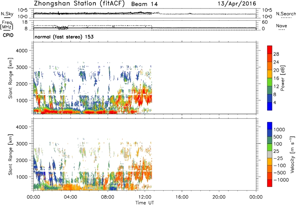
Task: Click power colorbar value 20
Action: [x=276, y=70]
